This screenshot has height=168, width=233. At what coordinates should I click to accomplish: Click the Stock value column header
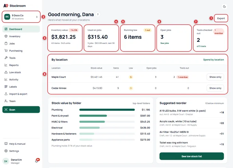click(96, 68)
